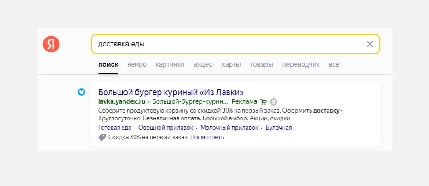Click the green shopping cart icon
Image resolution: width=429 pixels, height=186 pixels.
coord(264,102)
